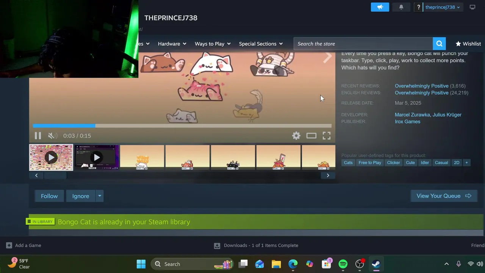Open Microsoft Store from the taskbar
Viewport: 485px width, 273px height.
coord(326,264)
